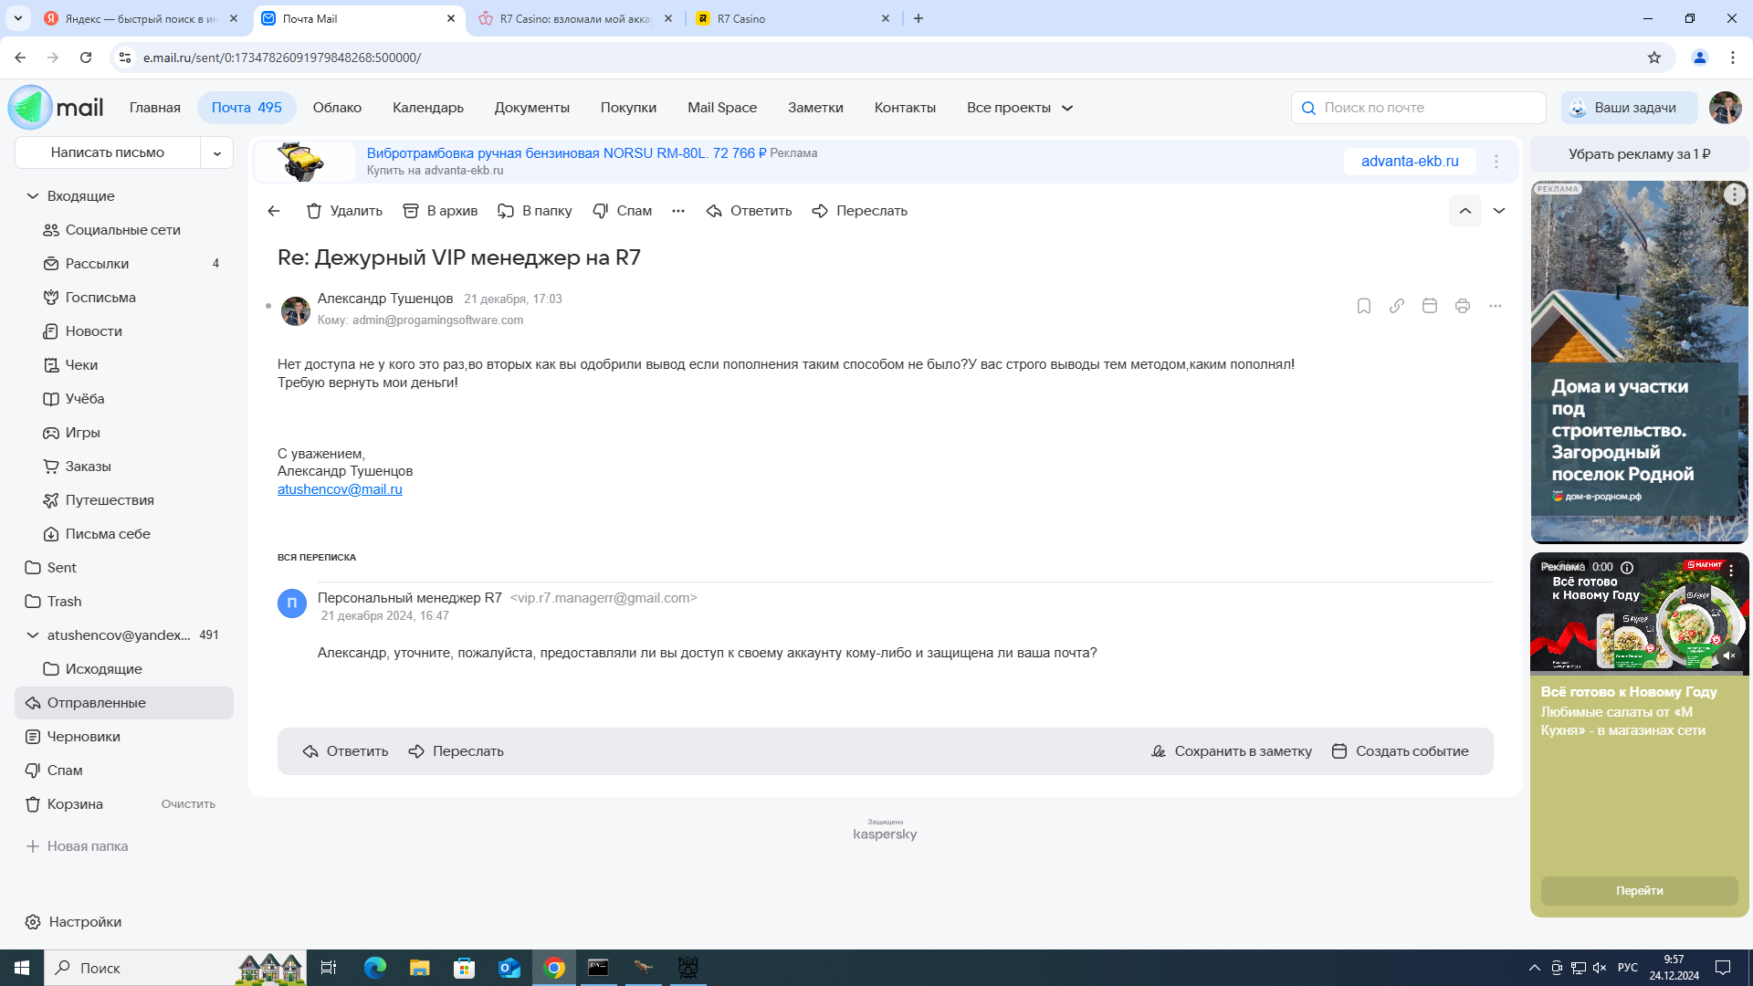Click Перейти on the salad ad
Viewport: 1753px width, 986px height.
pos(1640,891)
